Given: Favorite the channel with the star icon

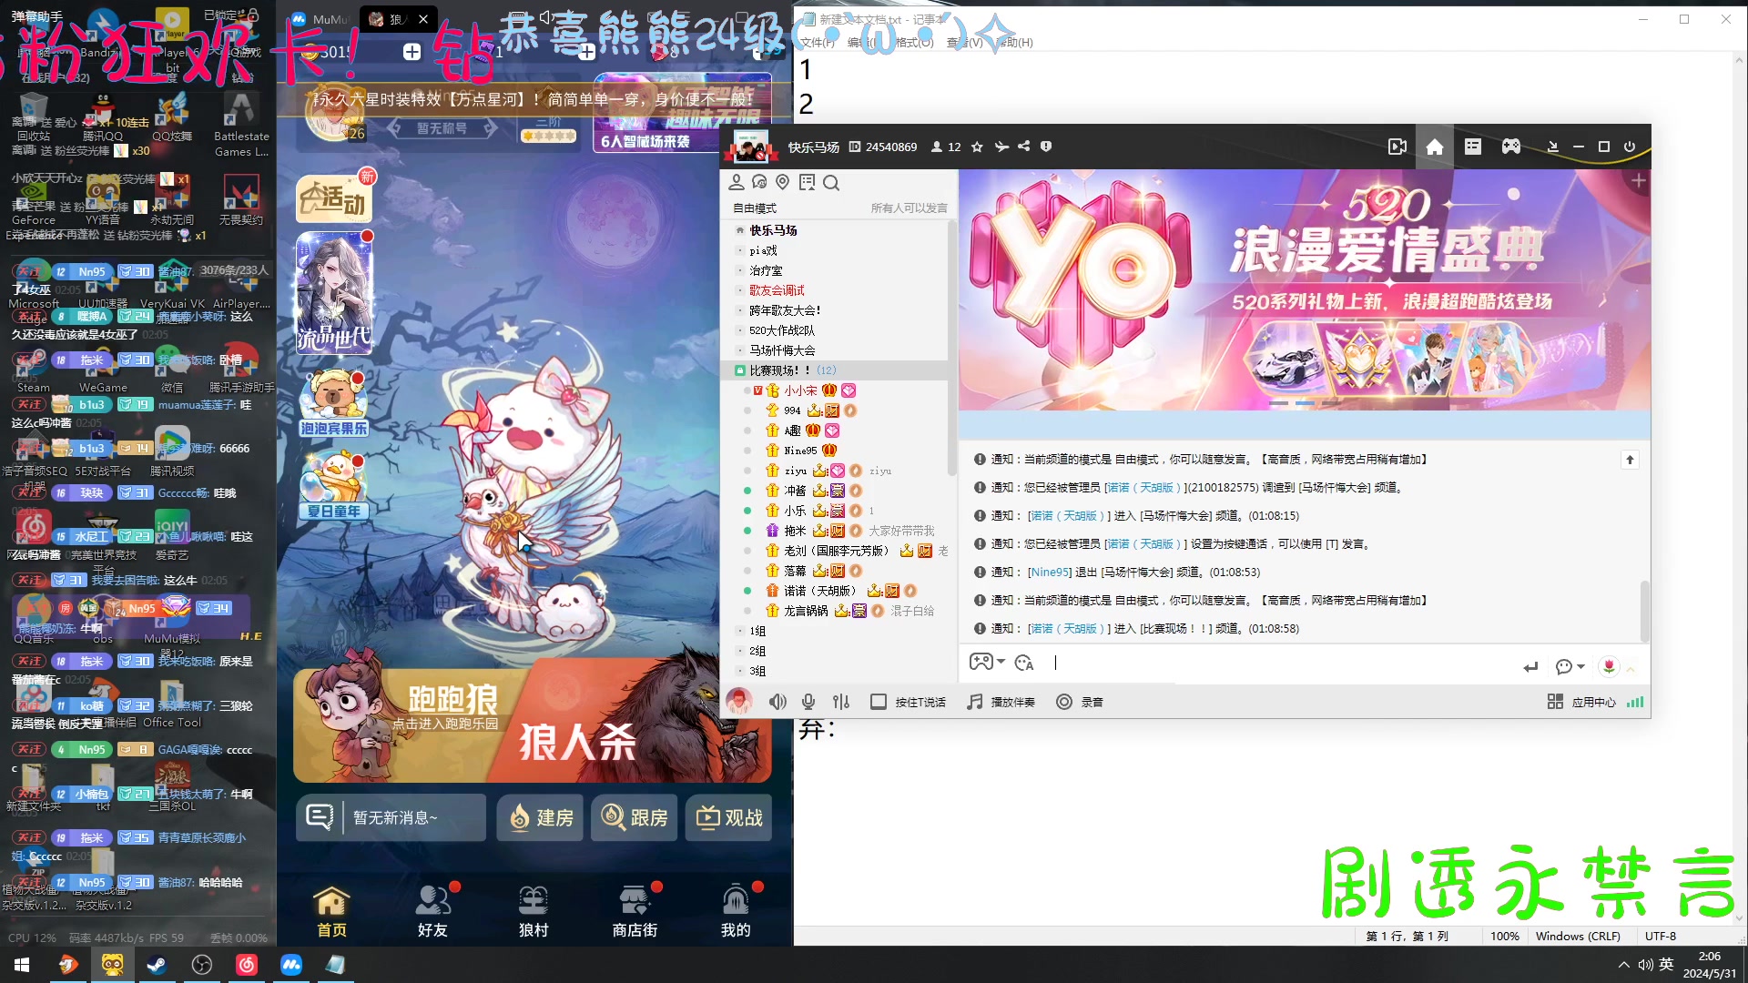Looking at the screenshot, I should 977,147.
